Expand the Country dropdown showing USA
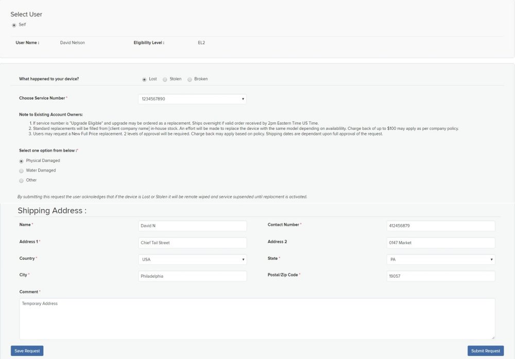 [x=193, y=259]
